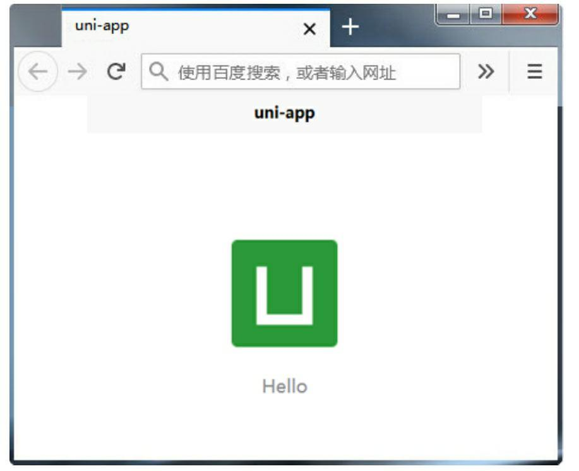Open a new tab with plus button

[x=350, y=27]
